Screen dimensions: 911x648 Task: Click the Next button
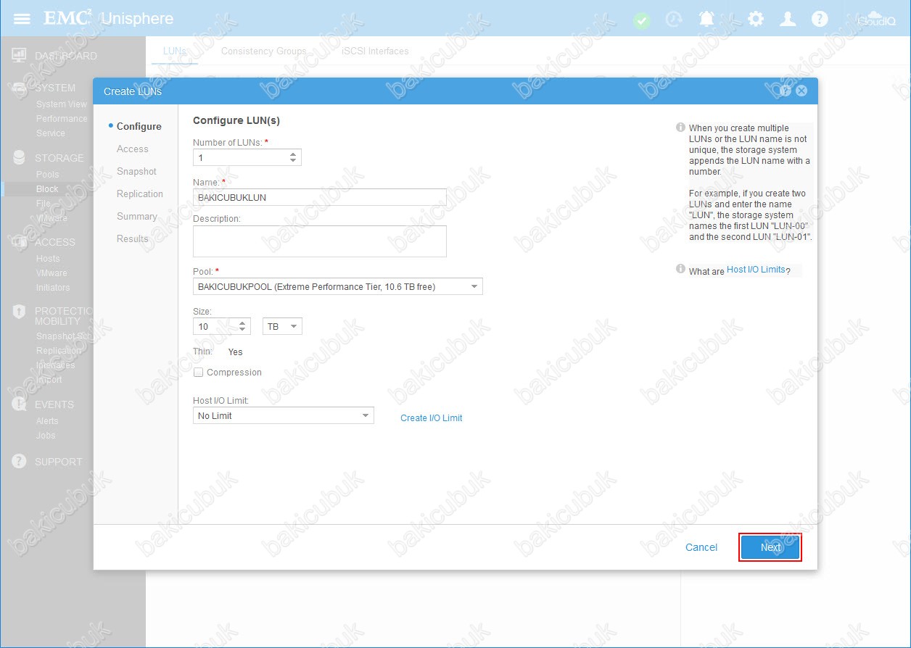pyautogui.click(x=770, y=547)
